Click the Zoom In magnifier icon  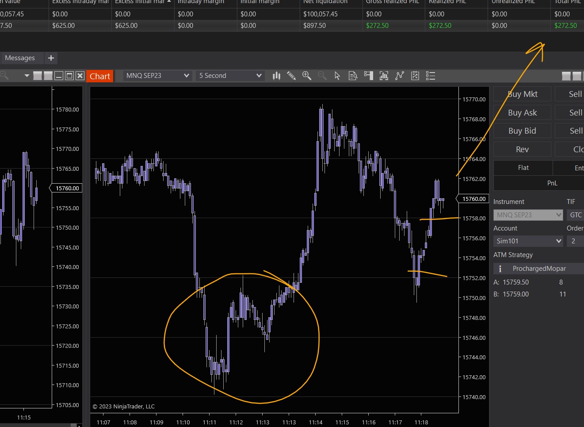click(x=306, y=76)
